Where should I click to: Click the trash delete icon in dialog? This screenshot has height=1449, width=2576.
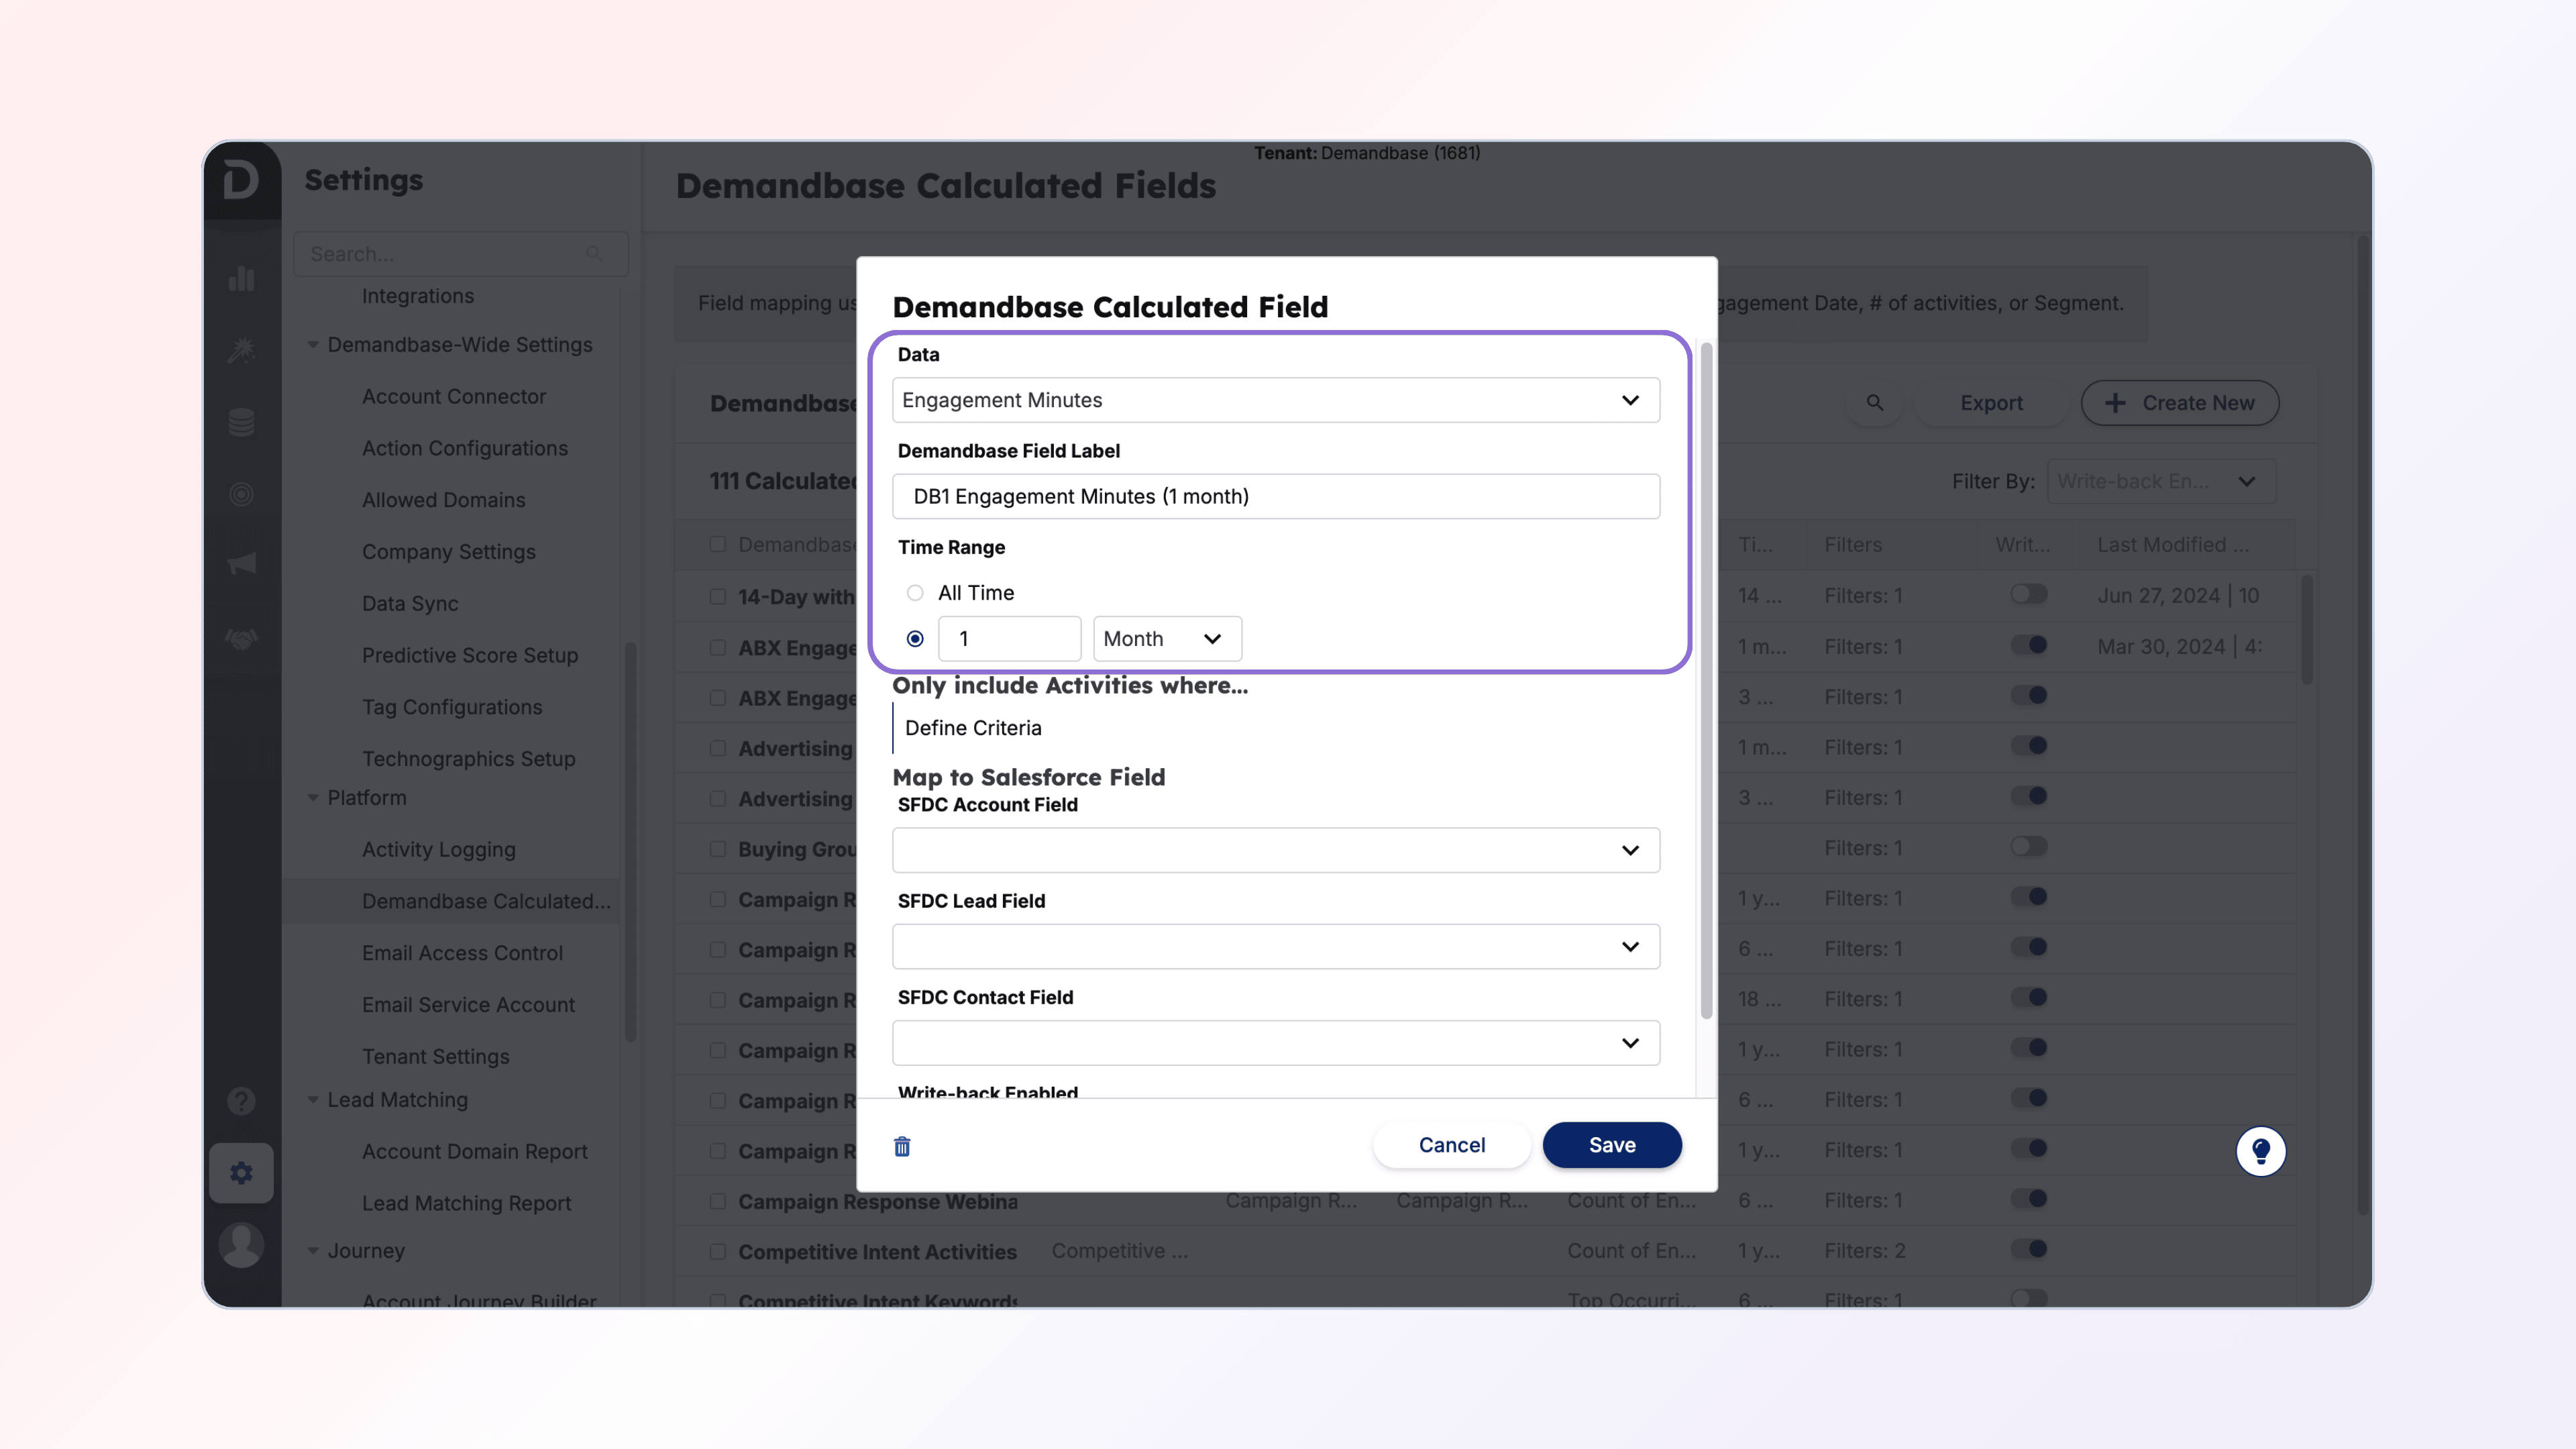pyautogui.click(x=902, y=1146)
